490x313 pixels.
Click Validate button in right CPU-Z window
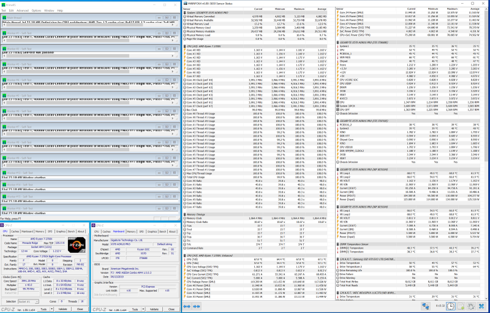point(154,309)
